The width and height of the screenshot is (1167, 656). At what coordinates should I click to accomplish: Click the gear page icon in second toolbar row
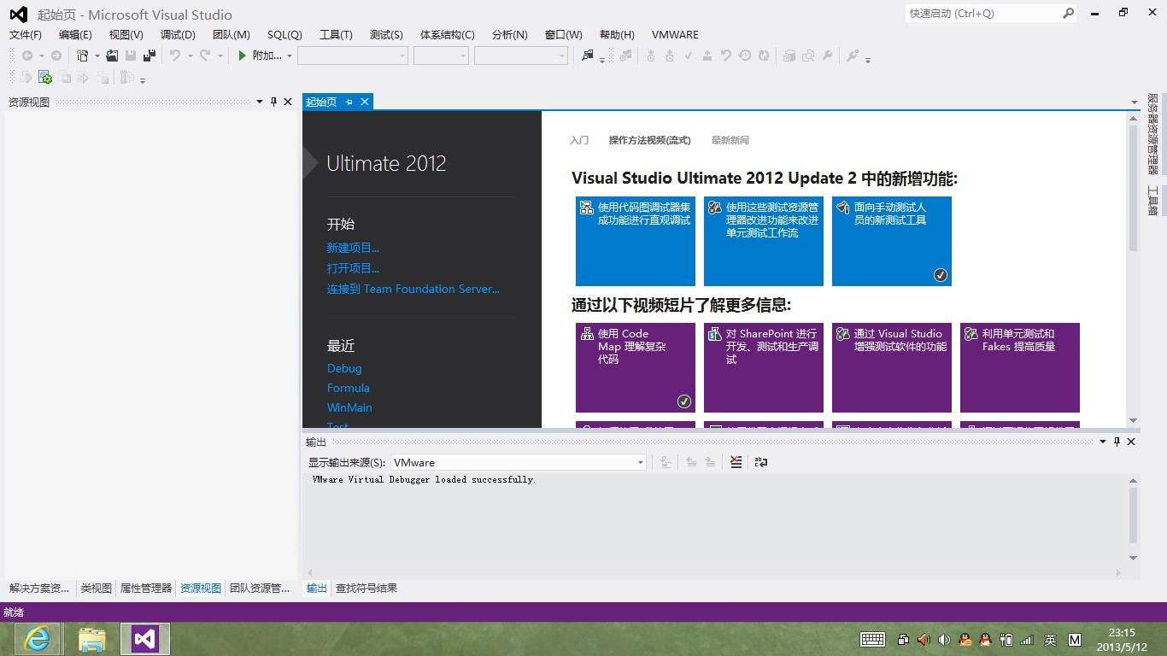45,78
